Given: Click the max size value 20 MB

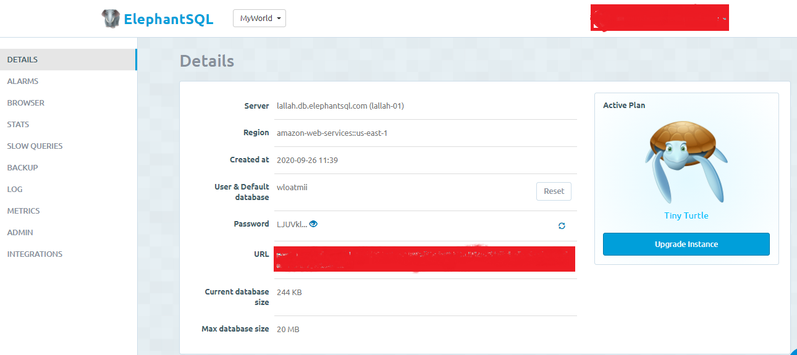Looking at the screenshot, I should 288,330.
